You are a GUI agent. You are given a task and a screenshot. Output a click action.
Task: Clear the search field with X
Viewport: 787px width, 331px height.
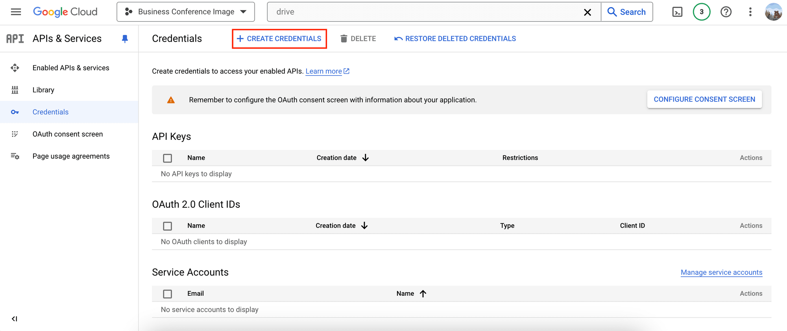pyautogui.click(x=587, y=12)
